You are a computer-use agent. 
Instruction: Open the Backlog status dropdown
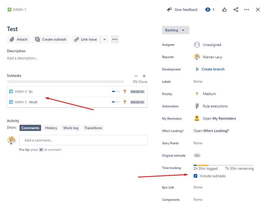pyautogui.click(x=175, y=30)
